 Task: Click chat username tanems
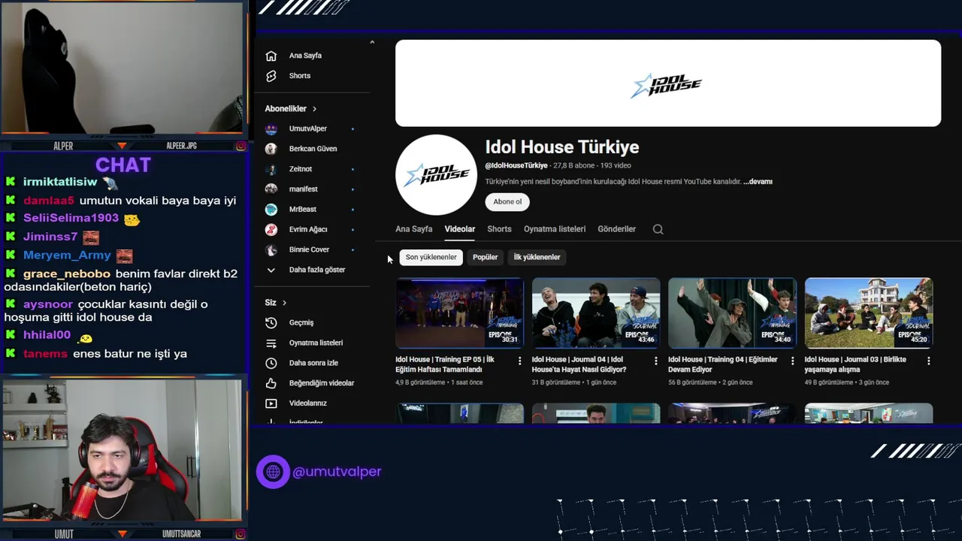(45, 354)
